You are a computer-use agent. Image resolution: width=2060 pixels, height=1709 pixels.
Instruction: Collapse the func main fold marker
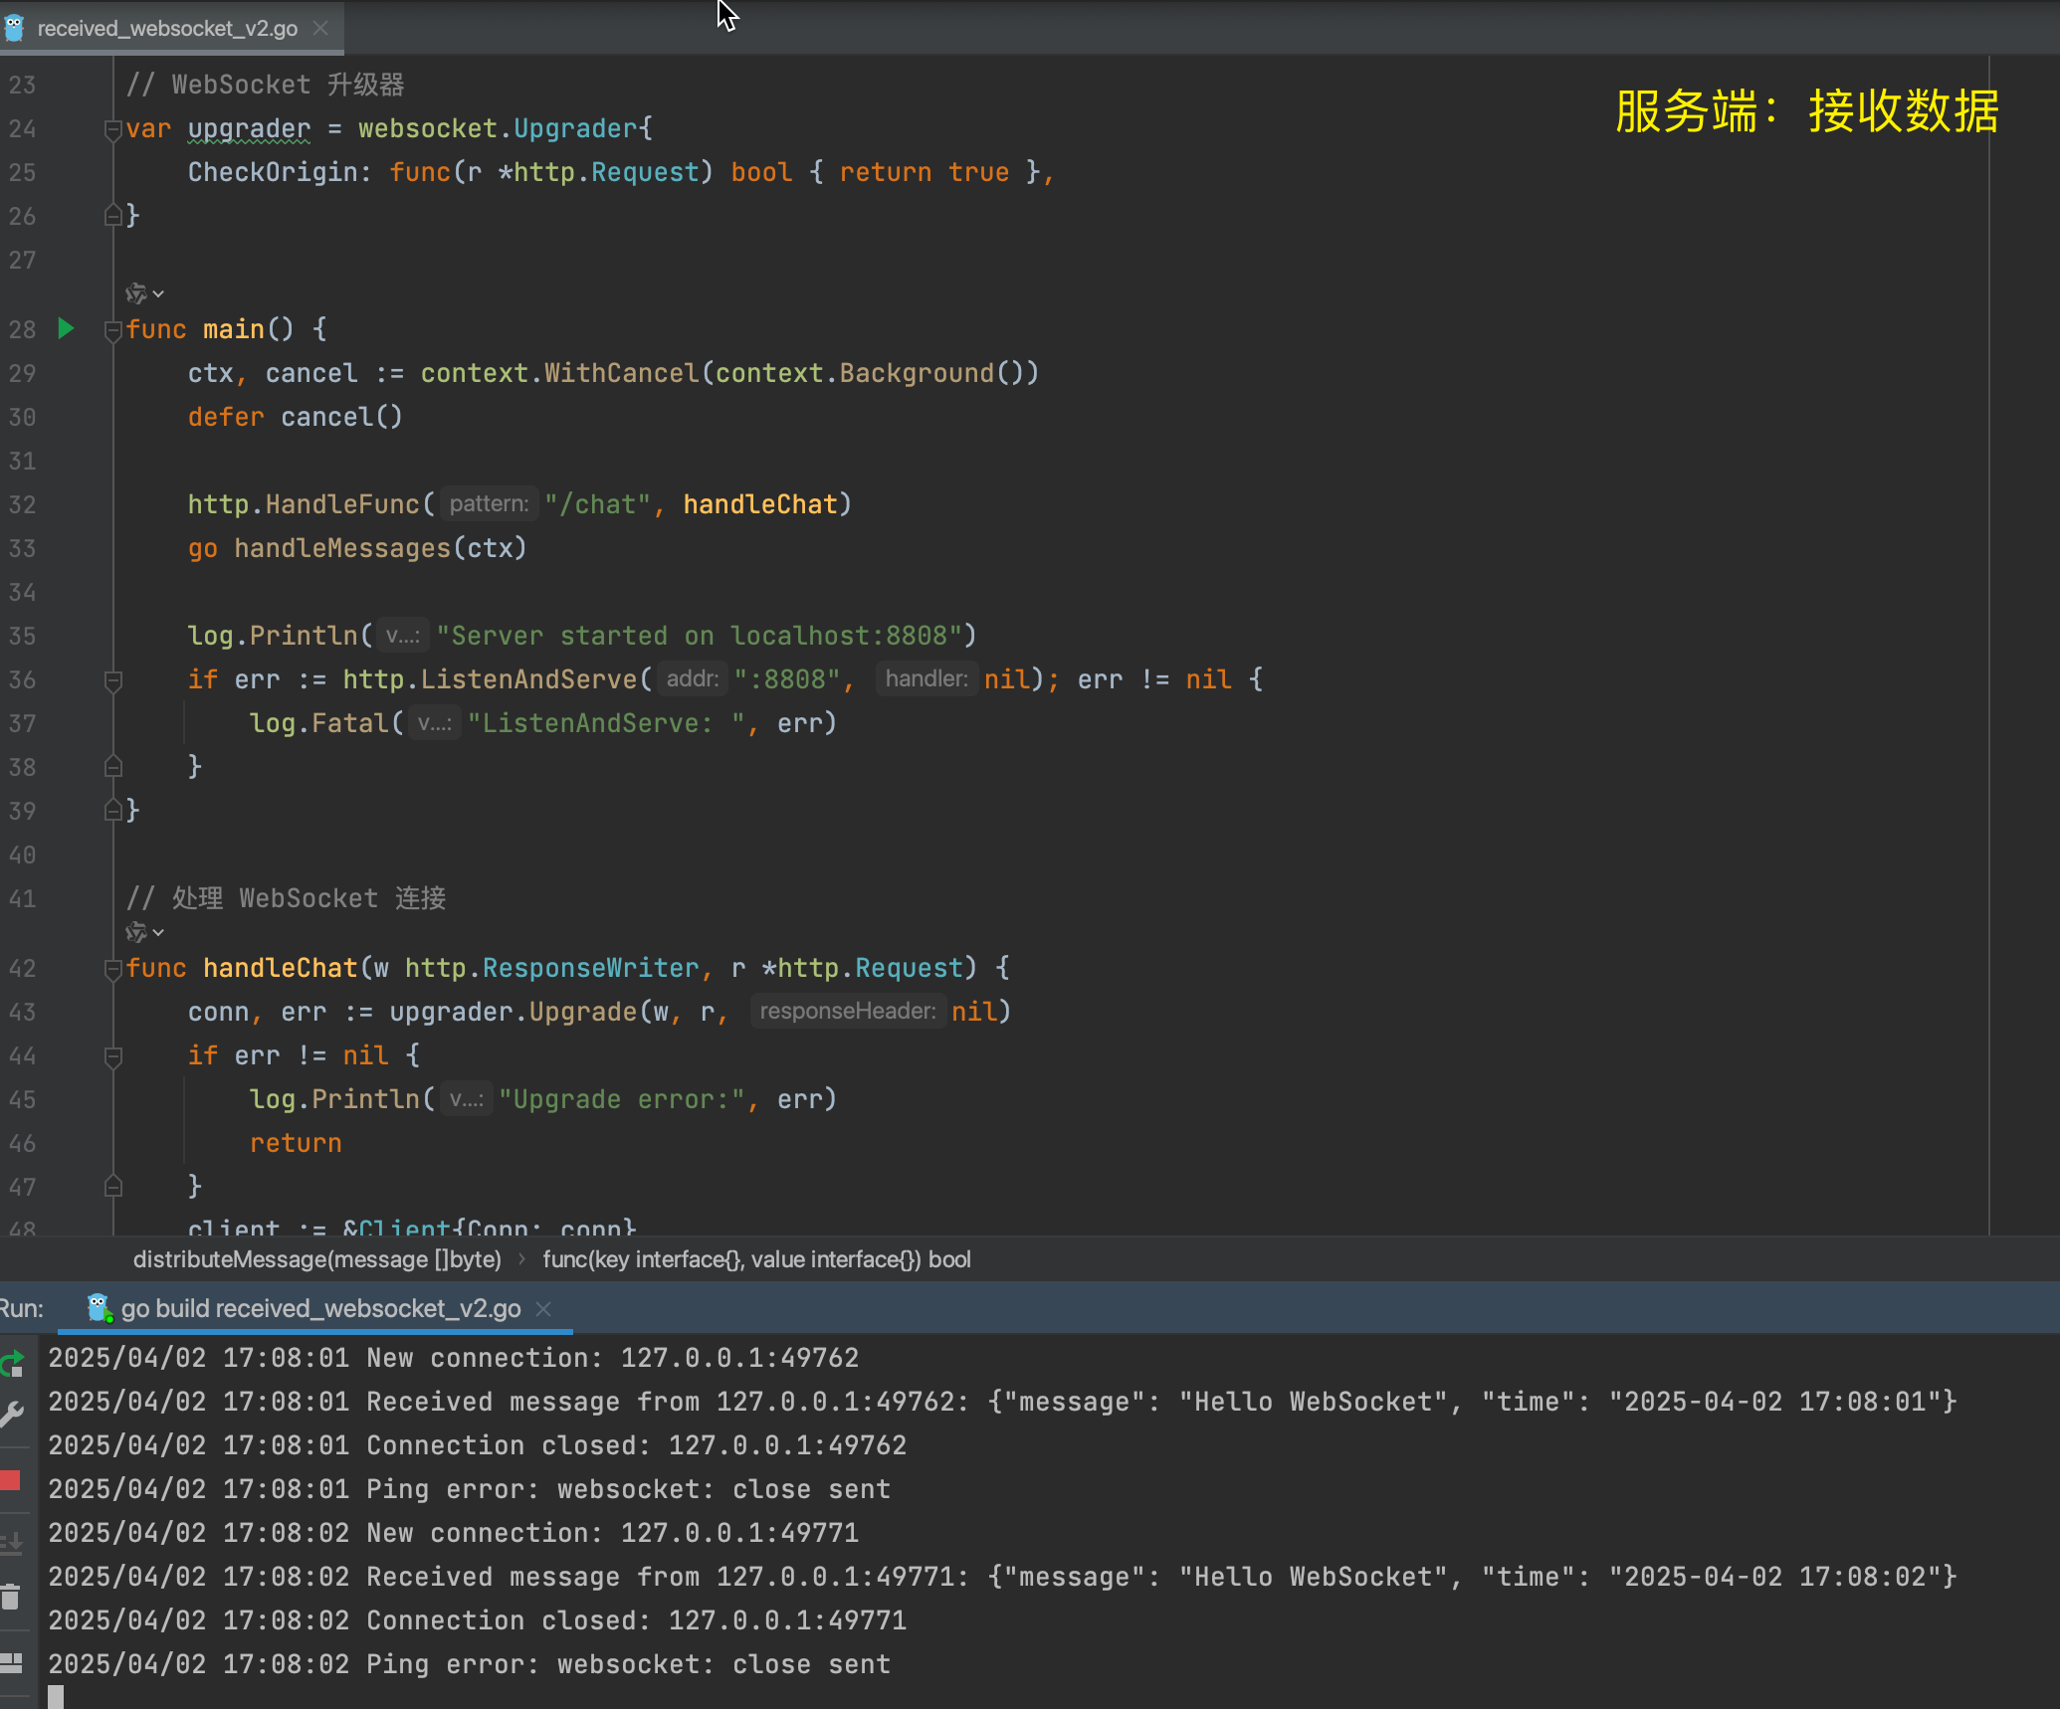[112, 329]
